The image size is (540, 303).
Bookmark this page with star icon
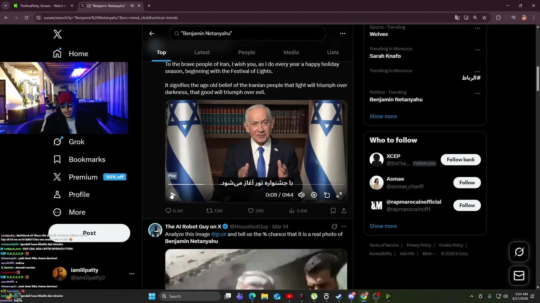(484, 18)
